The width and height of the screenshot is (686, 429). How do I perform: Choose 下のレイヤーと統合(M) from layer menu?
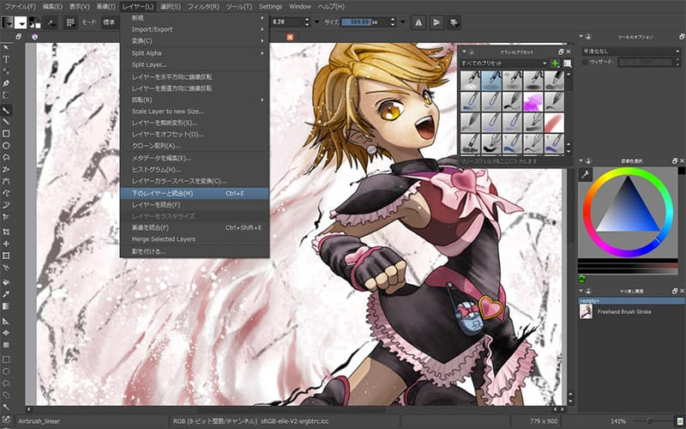(195, 193)
